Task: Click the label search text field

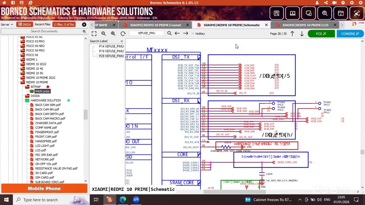Action: pos(147,33)
